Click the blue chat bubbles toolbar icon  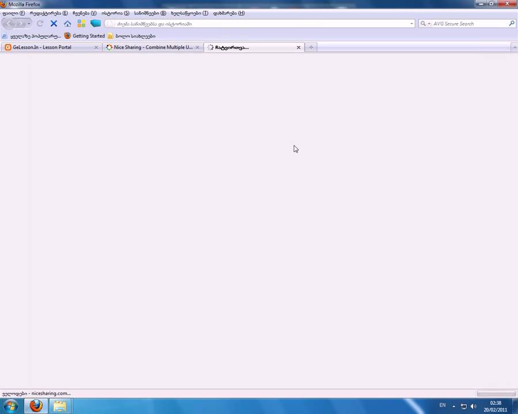(96, 24)
